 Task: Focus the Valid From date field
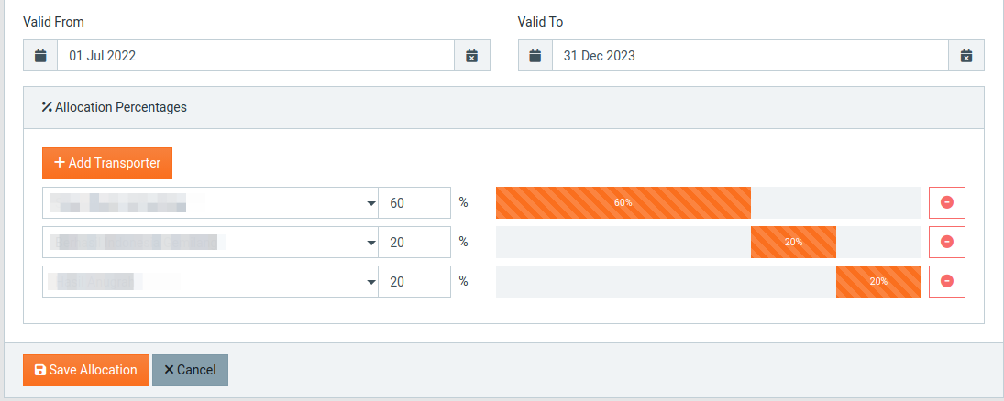[x=256, y=56]
